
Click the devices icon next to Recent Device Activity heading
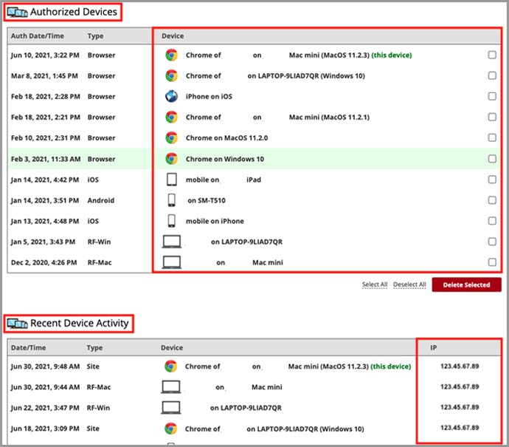[x=17, y=324]
